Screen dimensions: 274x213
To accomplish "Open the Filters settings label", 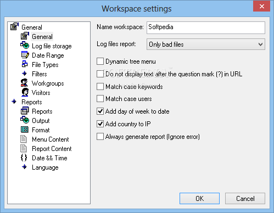I will coord(40,74).
